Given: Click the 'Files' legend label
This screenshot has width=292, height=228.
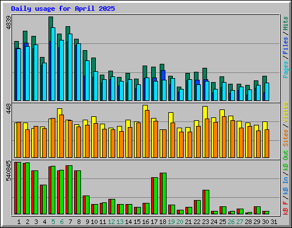Looking at the screenshot, I should coord(285,46).
